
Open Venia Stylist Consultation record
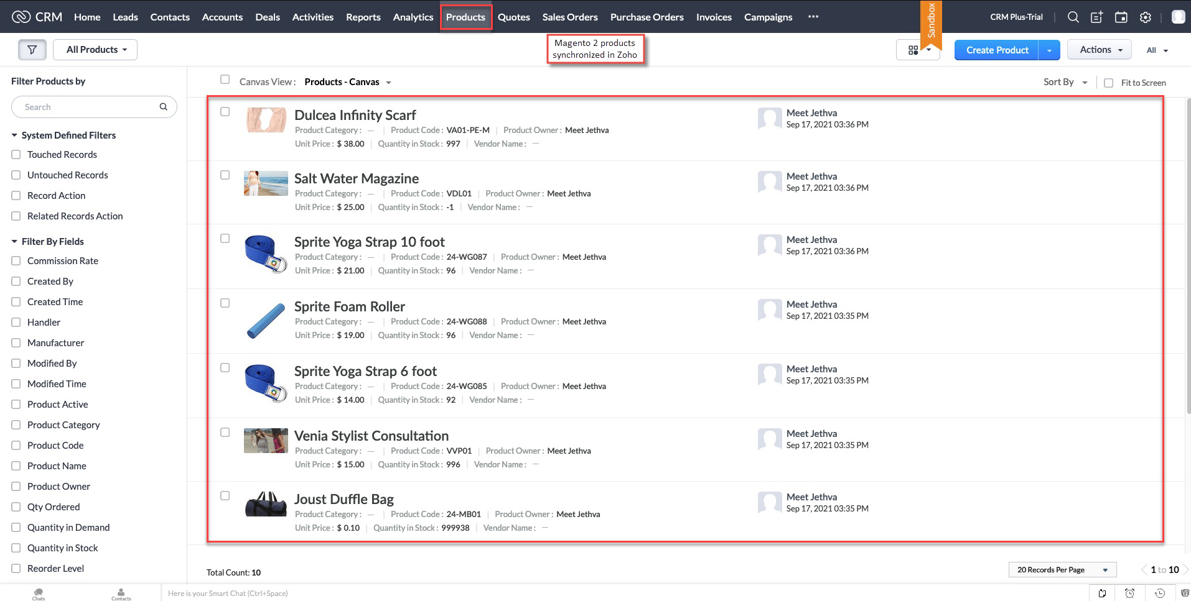click(x=371, y=436)
